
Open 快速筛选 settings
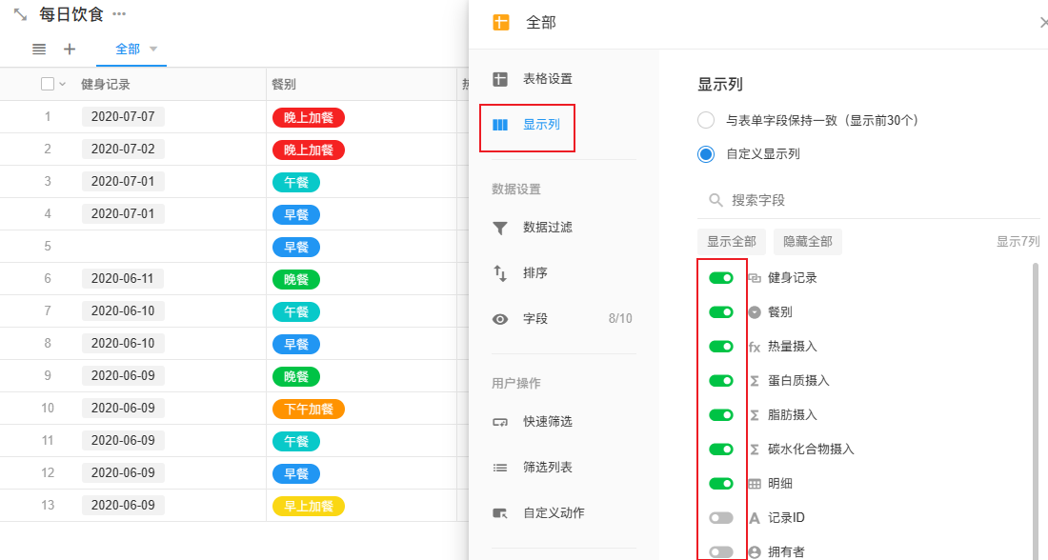pos(547,422)
